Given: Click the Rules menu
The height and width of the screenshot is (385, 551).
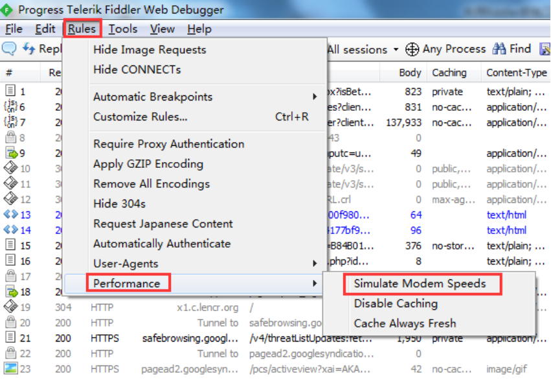Looking at the screenshot, I should (82, 29).
